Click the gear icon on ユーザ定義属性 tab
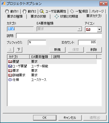The width and height of the screenshot is (109, 123). click(42, 11)
